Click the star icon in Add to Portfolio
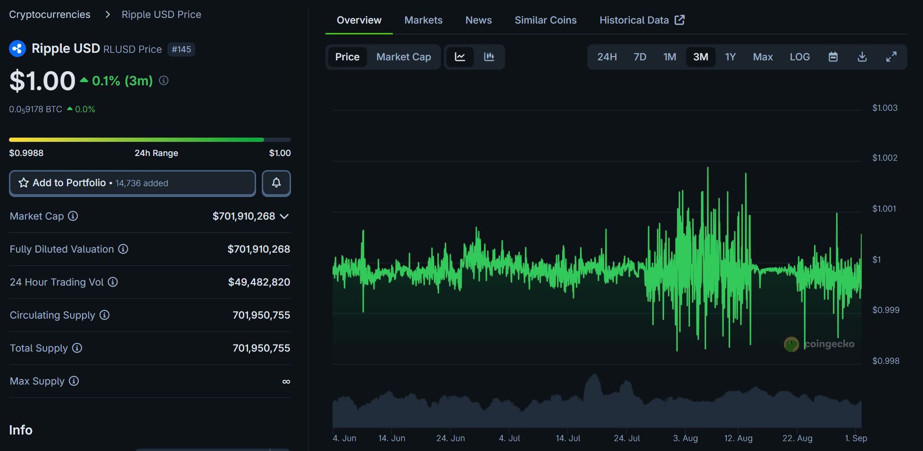This screenshot has height=451, width=923. click(24, 183)
